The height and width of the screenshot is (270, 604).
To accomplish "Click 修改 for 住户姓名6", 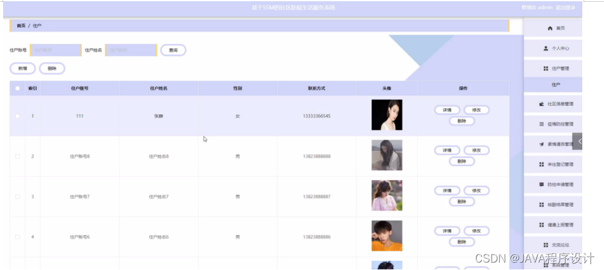I will pos(476,231).
